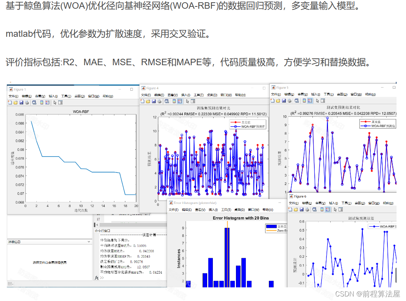Open the 帮助(H) menu in Figure 6
This screenshot has width=406, height=301.
point(388,203)
